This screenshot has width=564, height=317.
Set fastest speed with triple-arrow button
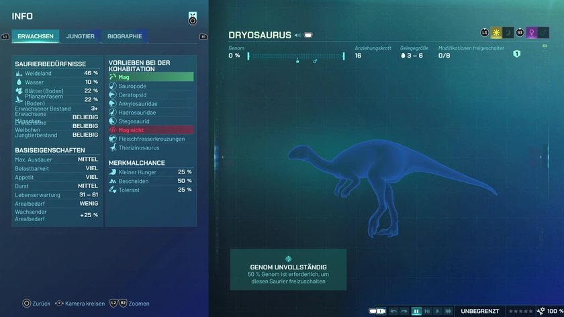[x=448, y=311]
